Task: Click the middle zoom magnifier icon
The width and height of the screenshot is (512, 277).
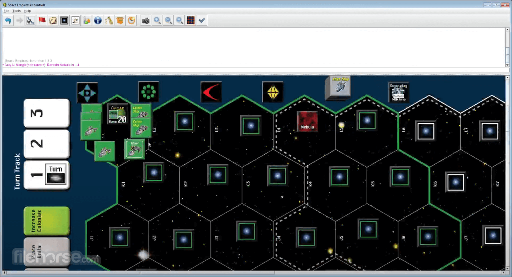Action: (x=168, y=20)
